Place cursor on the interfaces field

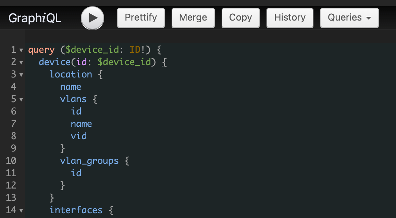click(76, 210)
